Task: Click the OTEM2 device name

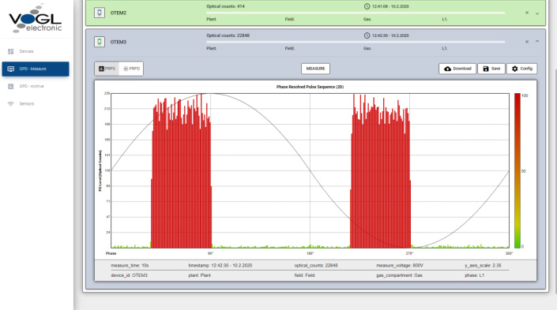Action: tap(119, 13)
